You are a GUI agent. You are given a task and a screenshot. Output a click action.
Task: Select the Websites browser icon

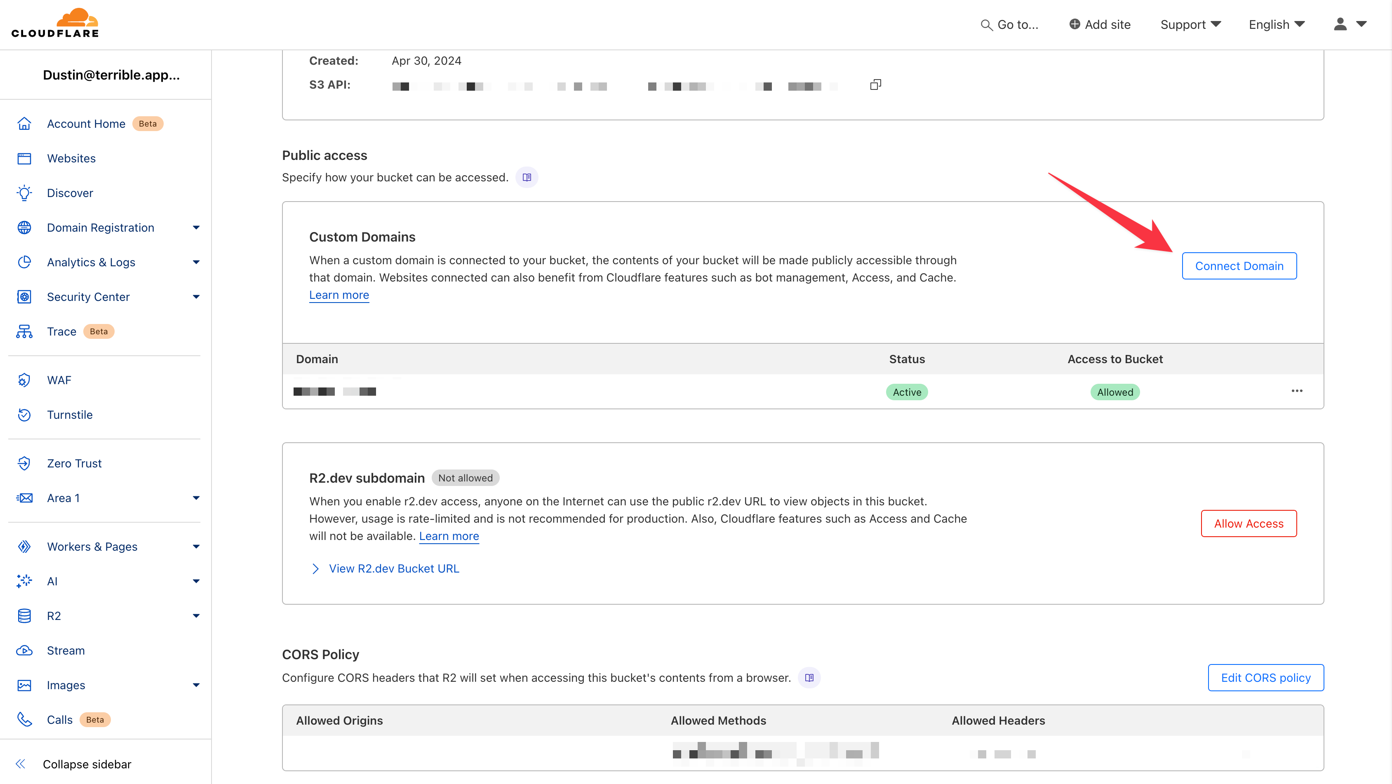24,158
